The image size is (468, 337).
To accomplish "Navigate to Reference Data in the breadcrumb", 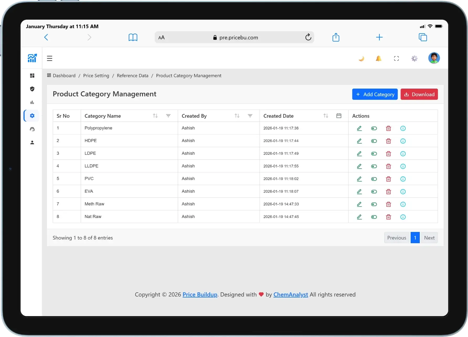I will [x=132, y=75].
